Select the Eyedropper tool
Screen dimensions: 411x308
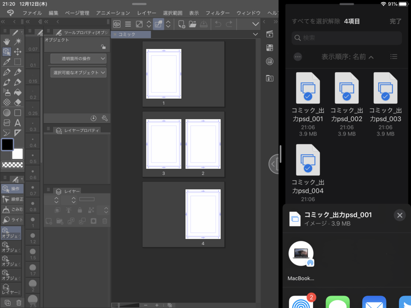[x=7, y=62]
